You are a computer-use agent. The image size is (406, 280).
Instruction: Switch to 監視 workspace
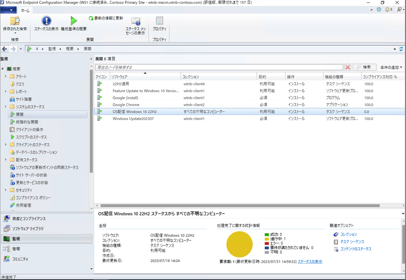pos(47,239)
